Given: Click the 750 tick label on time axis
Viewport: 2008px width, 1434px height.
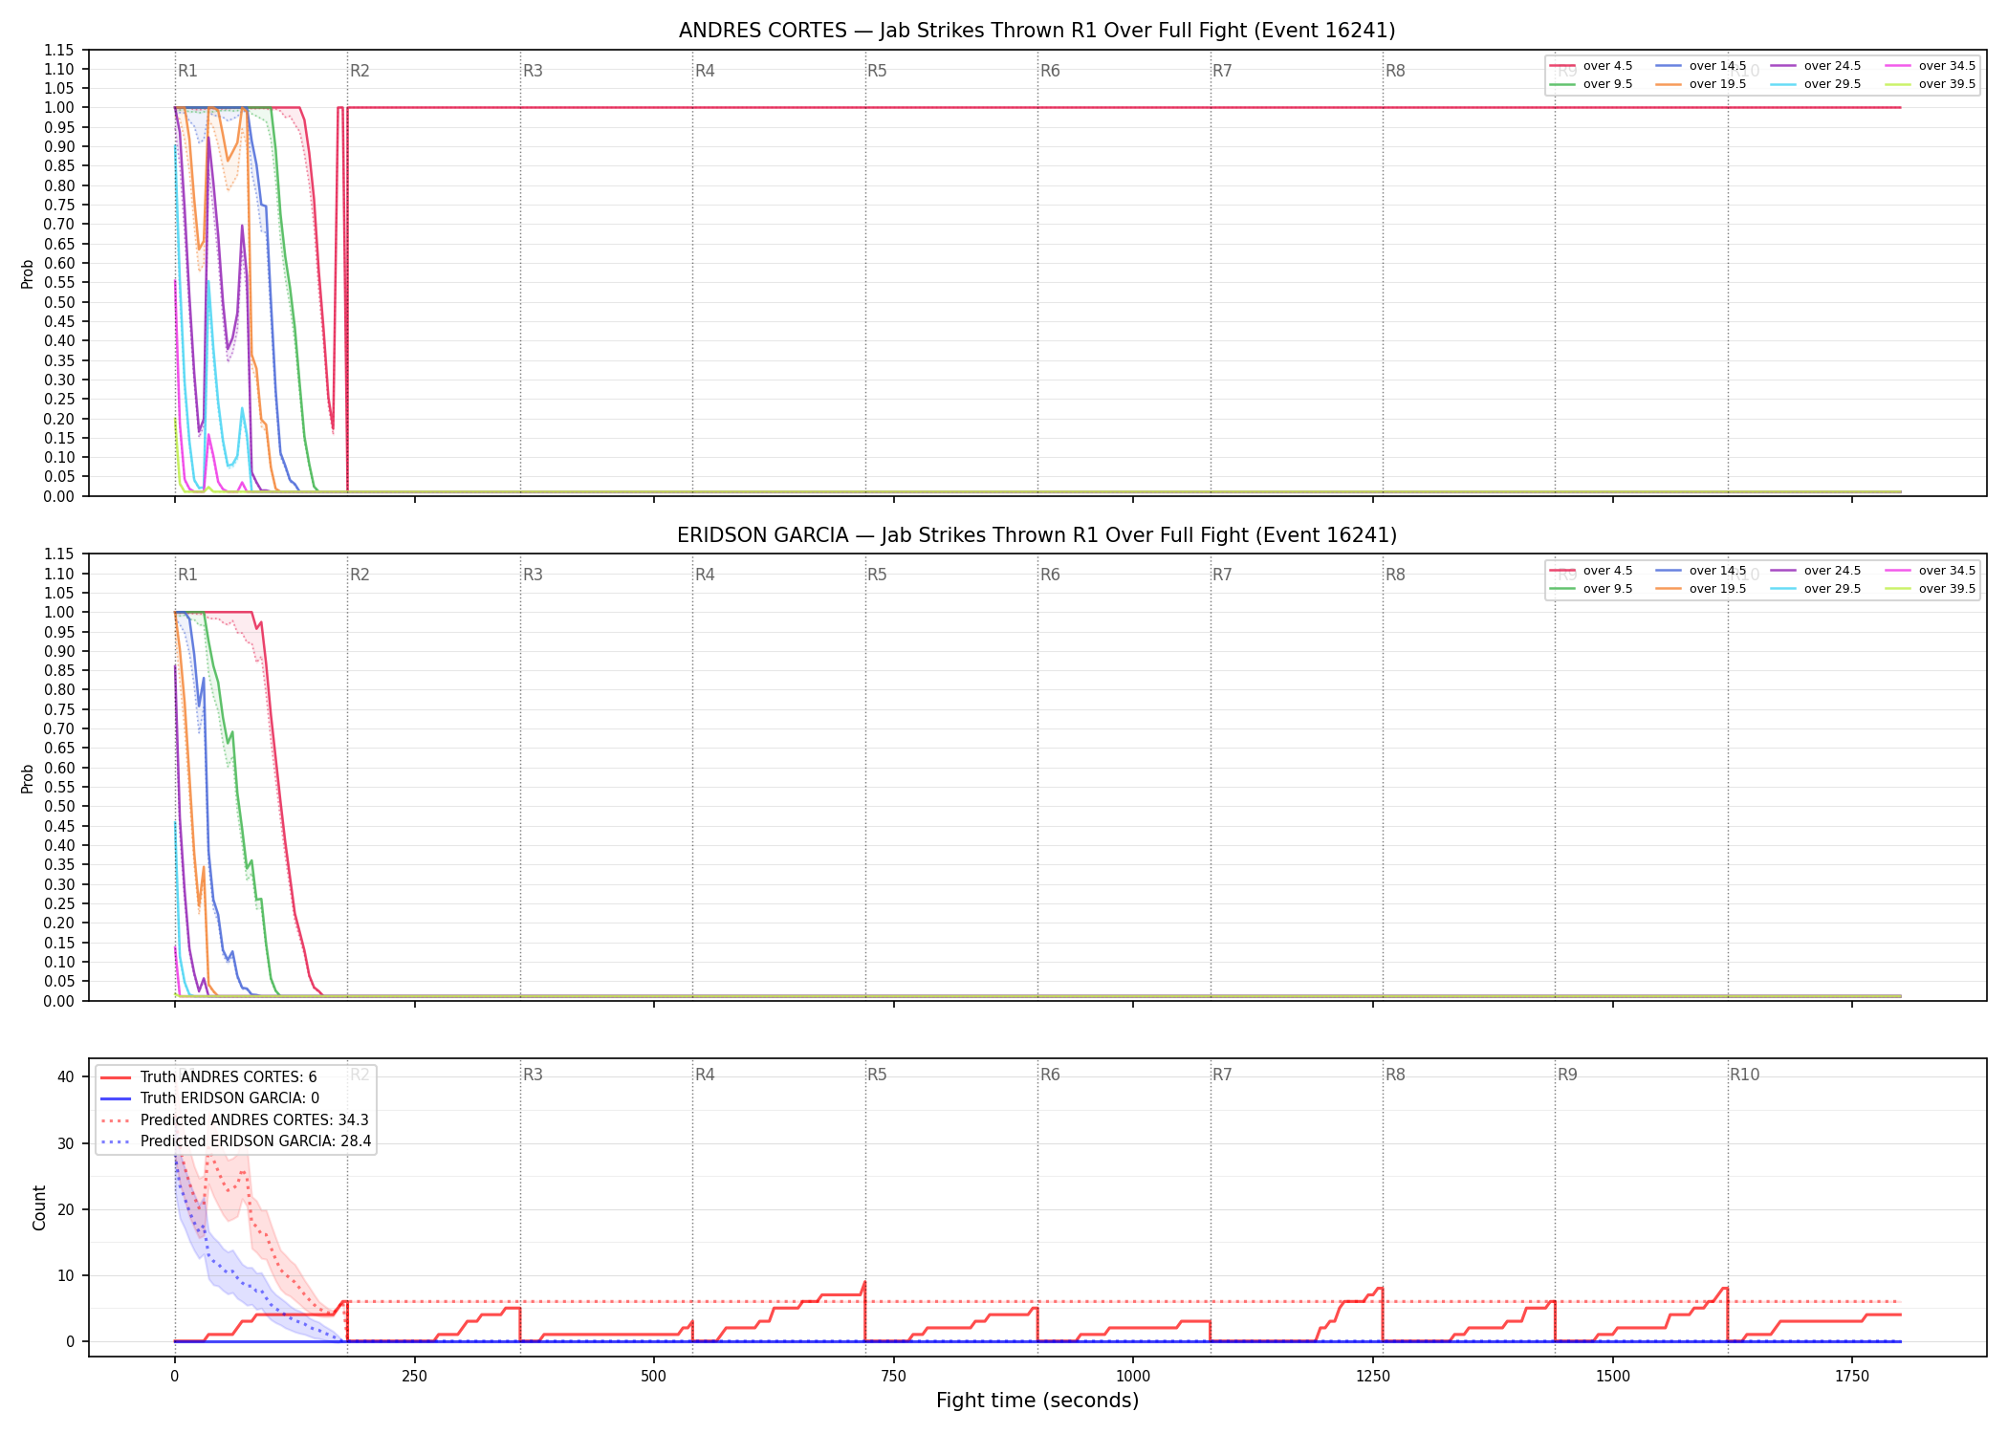Looking at the screenshot, I should point(893,1377).
